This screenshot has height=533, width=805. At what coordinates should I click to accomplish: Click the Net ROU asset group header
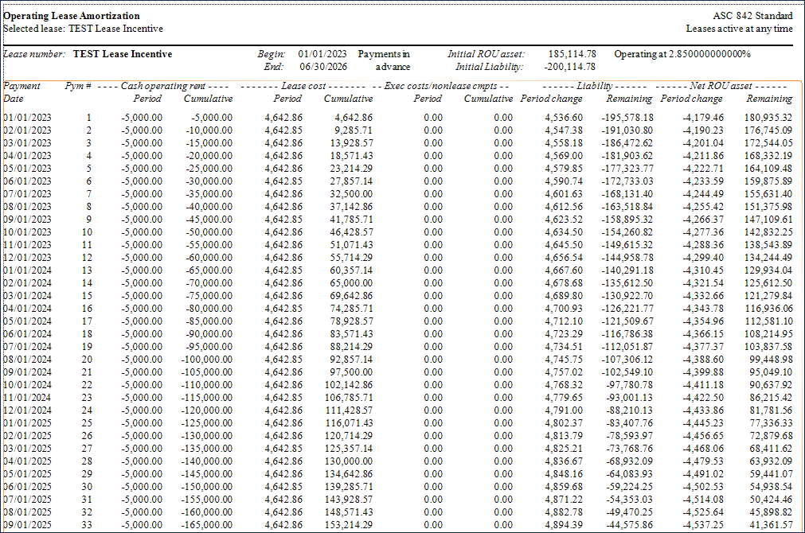pos(726,85)
